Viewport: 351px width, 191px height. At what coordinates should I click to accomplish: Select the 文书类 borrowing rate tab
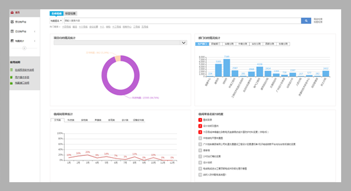(57, 120)
